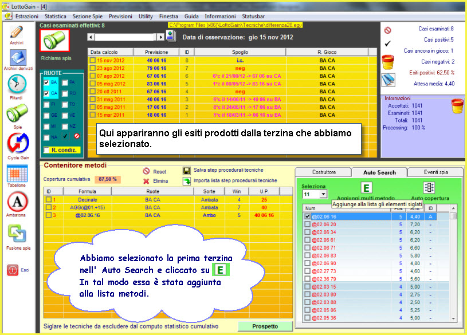Click the Prospetto button
The height and width of the screenshot is (335, 467).
[265, 326]
